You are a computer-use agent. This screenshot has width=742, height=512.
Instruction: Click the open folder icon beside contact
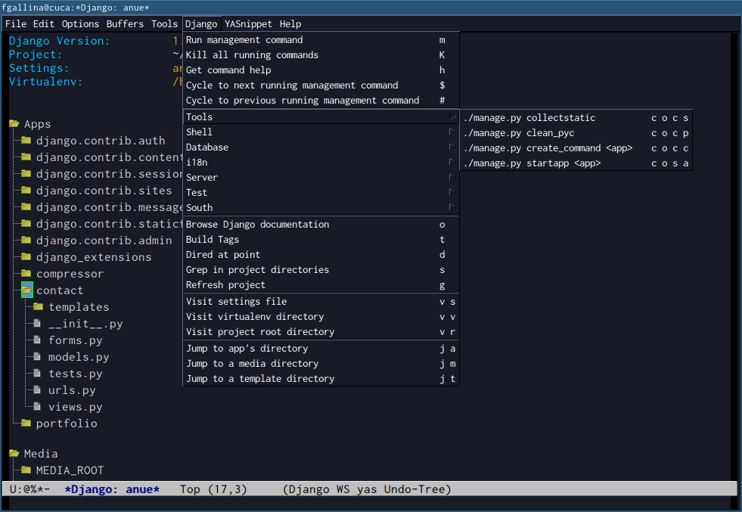(27, 290)
